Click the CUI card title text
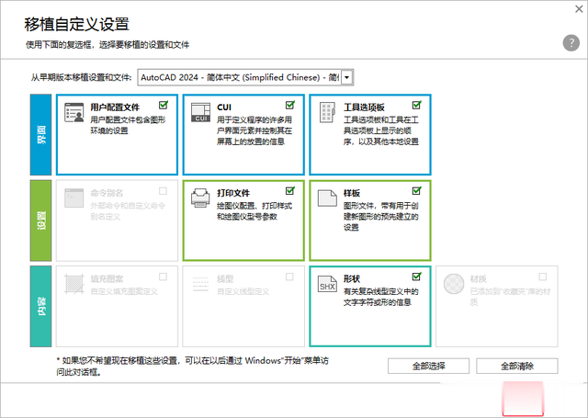The width and height of the screenshot is (588, 418). pyautogui.click(x=224, y=107)
